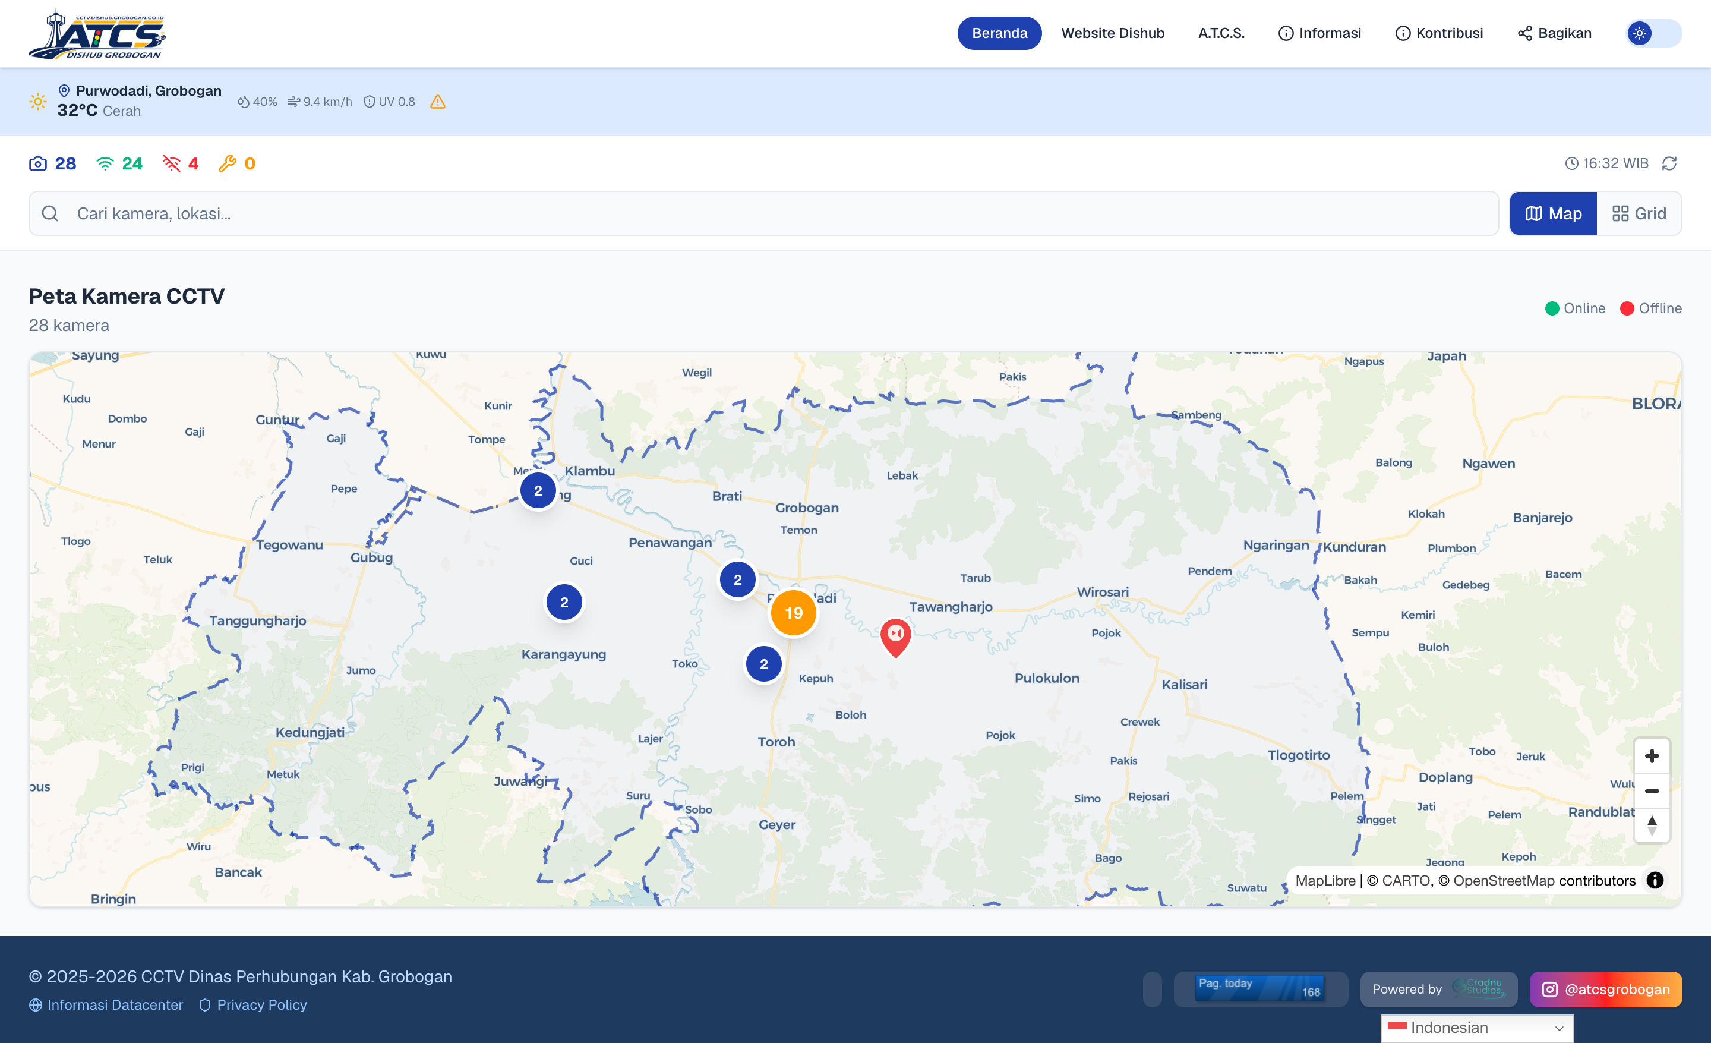Click the weather warning triangle icon
Screen dimensions: 1711x1043
tap(437, 102)
